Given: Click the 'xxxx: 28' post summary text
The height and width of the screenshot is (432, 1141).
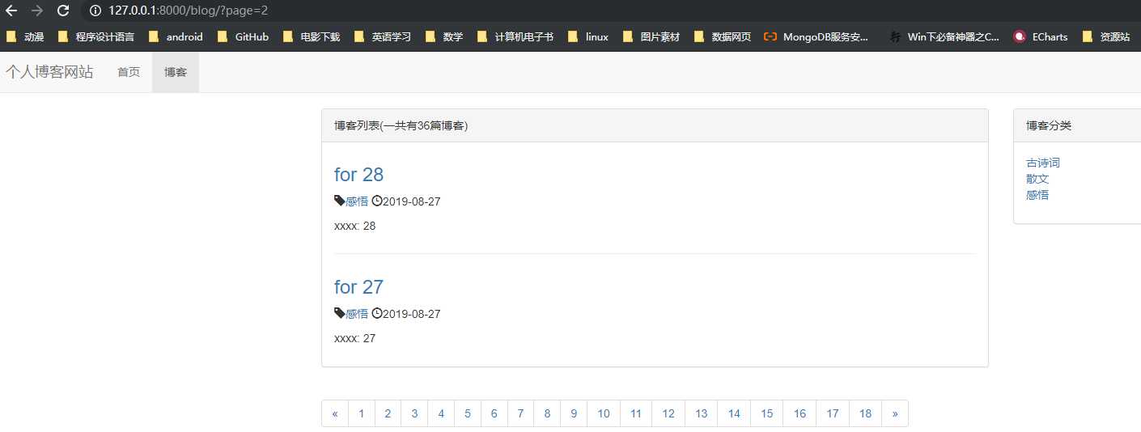Looking at the screenshot, I should (x=354, y=226).
